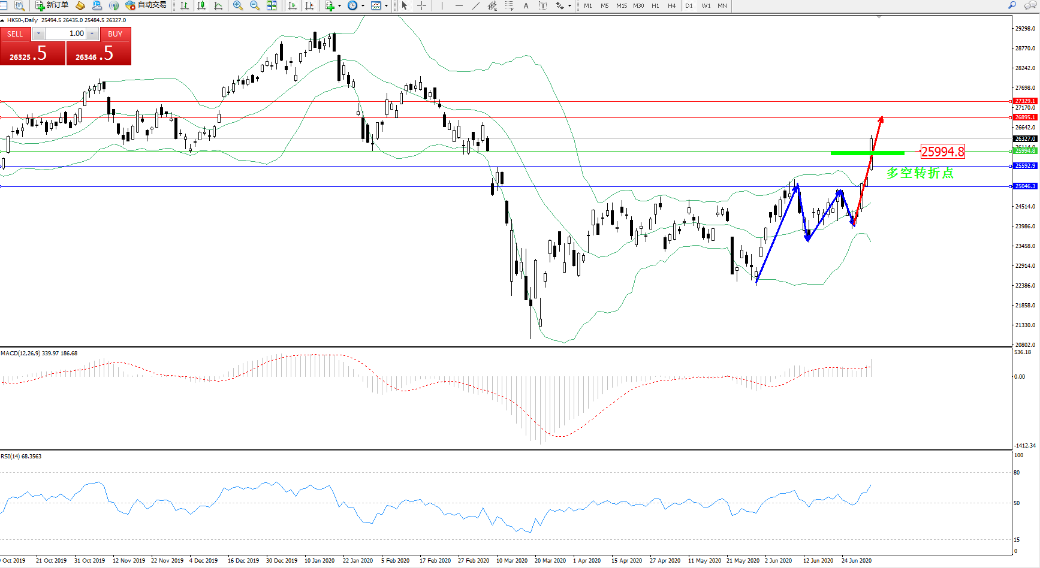Screen dimensions: 1040x568
Task: Pick the text label tool
Action: pos(542,5)
